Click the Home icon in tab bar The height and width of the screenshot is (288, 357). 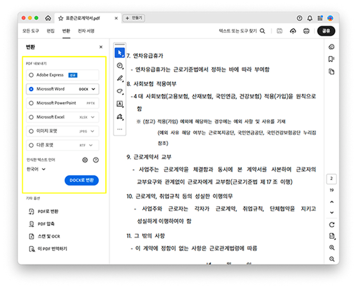(x=48, y=18)
